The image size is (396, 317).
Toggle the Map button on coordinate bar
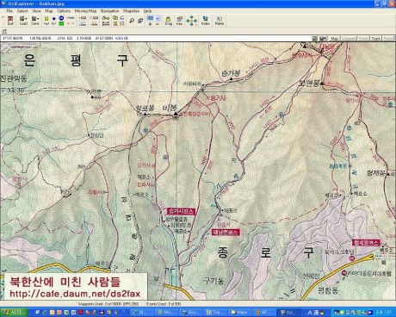334,38
